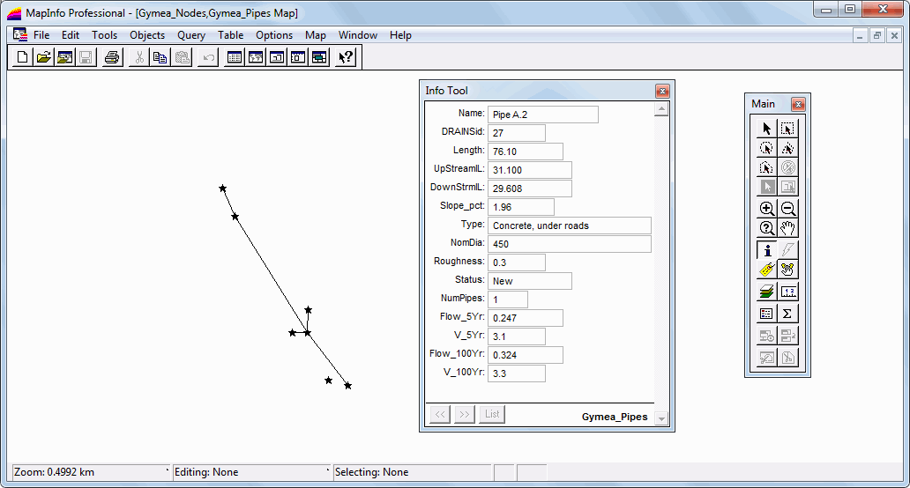This screenshot has height=488, width=910.
Task: Click the Name field showing Pipe A.2
Action: [542, 115]
